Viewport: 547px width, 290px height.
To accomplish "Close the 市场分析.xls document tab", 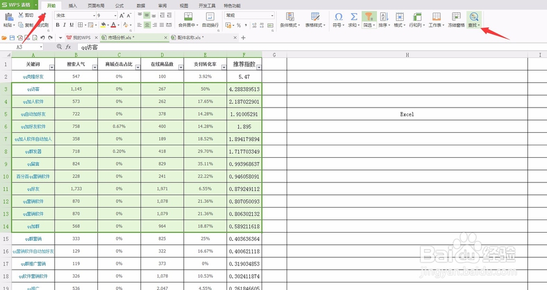I will 166,38.
